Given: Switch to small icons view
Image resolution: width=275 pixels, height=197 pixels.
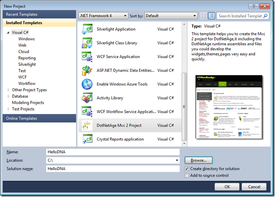Looking at the screenshot, I should [204, 16].
